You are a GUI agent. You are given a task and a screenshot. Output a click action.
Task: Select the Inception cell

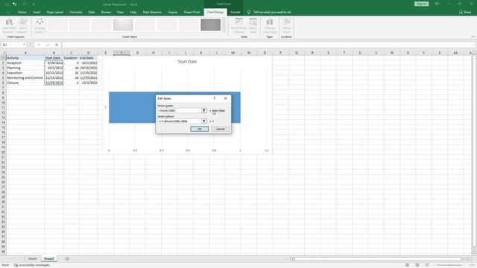(25, 63)
